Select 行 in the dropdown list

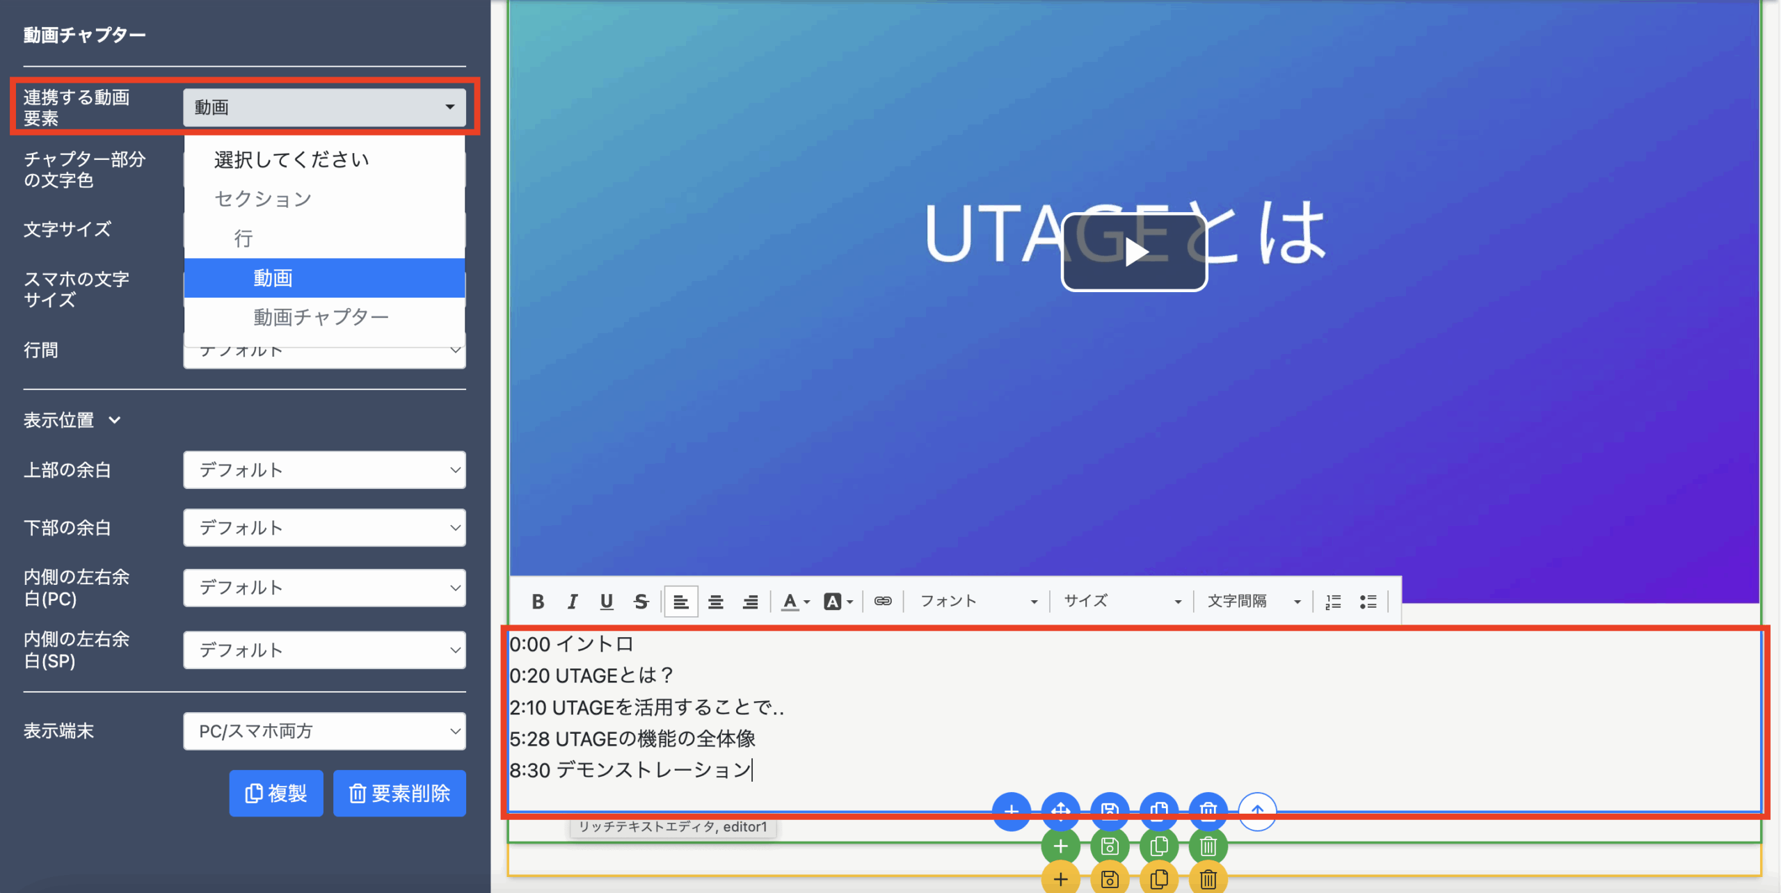(324, 239)
